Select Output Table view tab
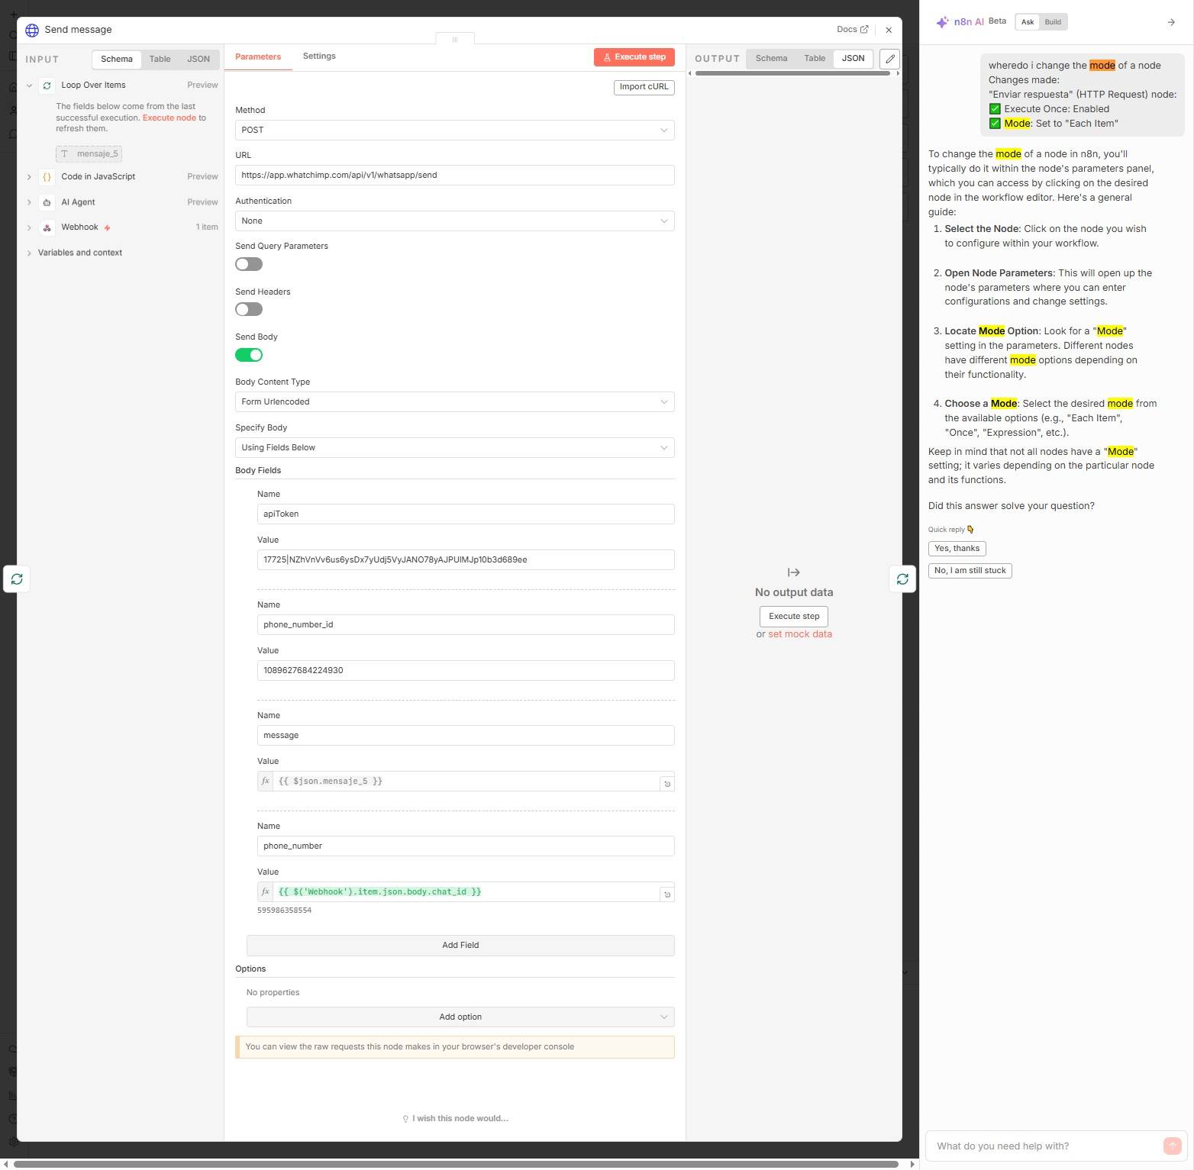 click(x=815, y=59)
